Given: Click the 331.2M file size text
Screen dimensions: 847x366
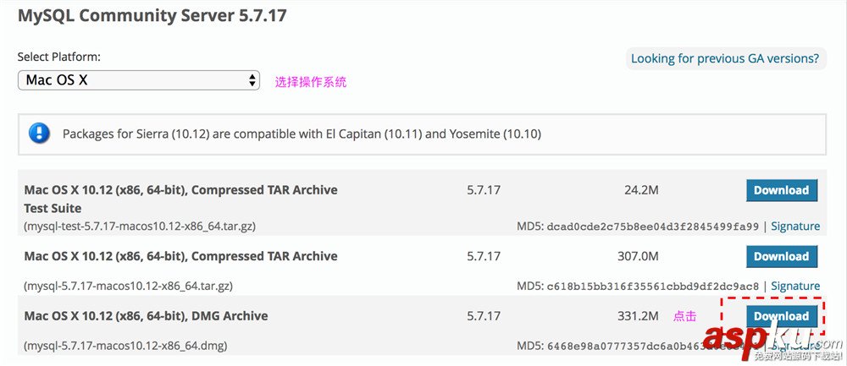Looking at the screenshot, I should [638, 316].
